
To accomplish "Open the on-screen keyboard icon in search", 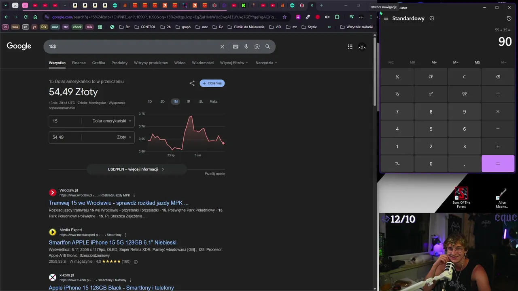I will pos(236,46).
